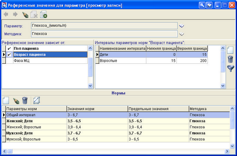Click the Параметр field with Глюкоза_(ммоль/л)
Viewport: 237px width, 156px height.
point(104,26)
